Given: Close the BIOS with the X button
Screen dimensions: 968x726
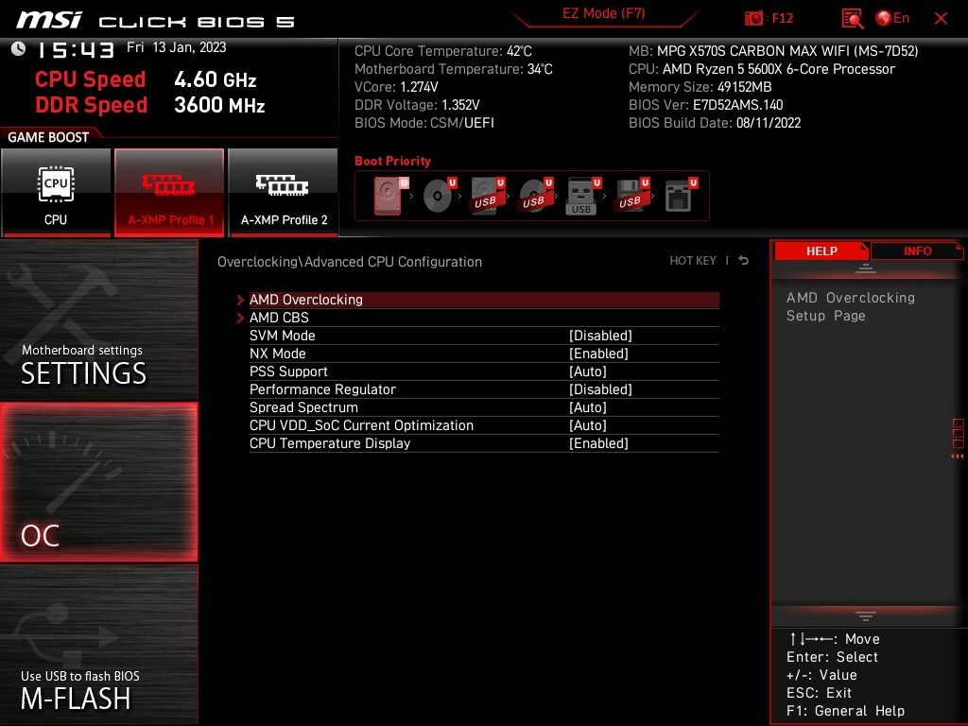Looking at the screenshot, I should [941, 19].
